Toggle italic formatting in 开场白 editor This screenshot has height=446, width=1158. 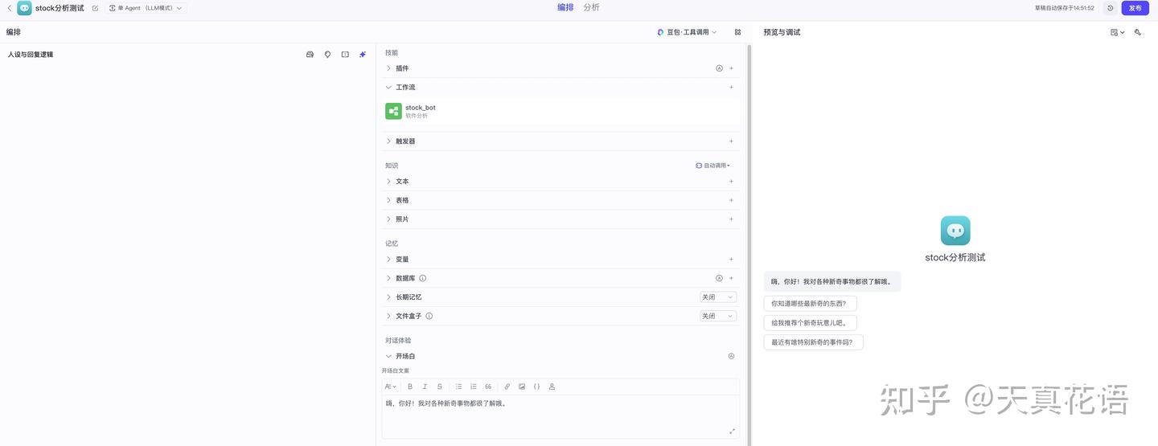click(425, 387)
